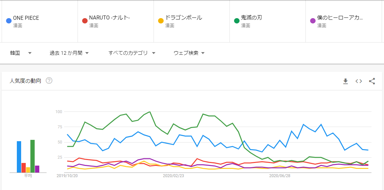The height and width of the screenshot is (190, 384).
Task: Edit the ドラゴンボール comparison term
Action: [x=184, y=18]
